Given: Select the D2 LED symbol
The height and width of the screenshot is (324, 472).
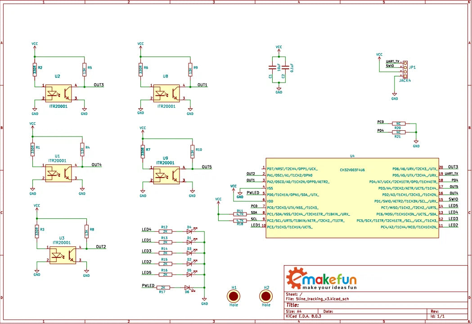Looking at the screenshot, I should click(190, 264).
